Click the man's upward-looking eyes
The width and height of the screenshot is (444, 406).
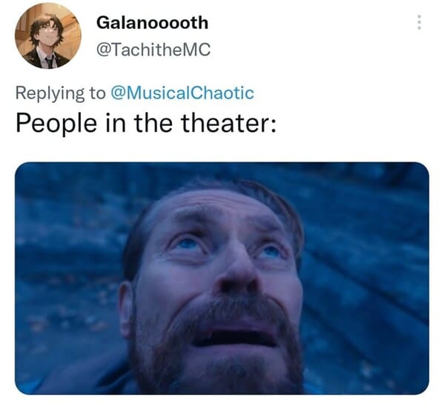(x=227, y=247)
